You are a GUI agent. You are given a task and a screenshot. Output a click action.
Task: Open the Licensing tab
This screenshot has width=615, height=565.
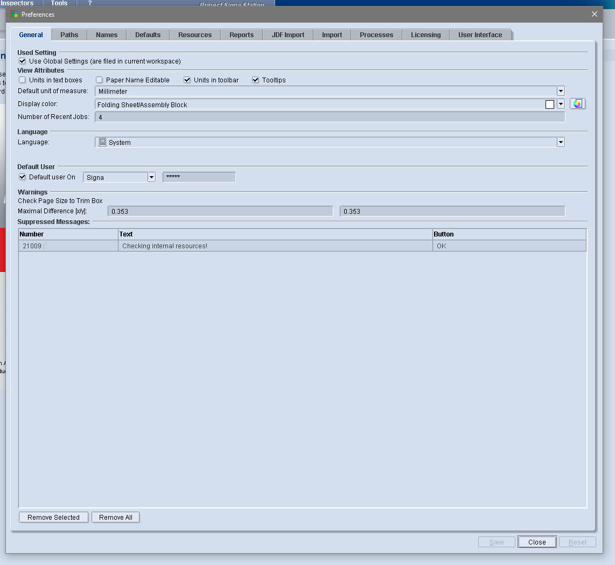[426, 35]
